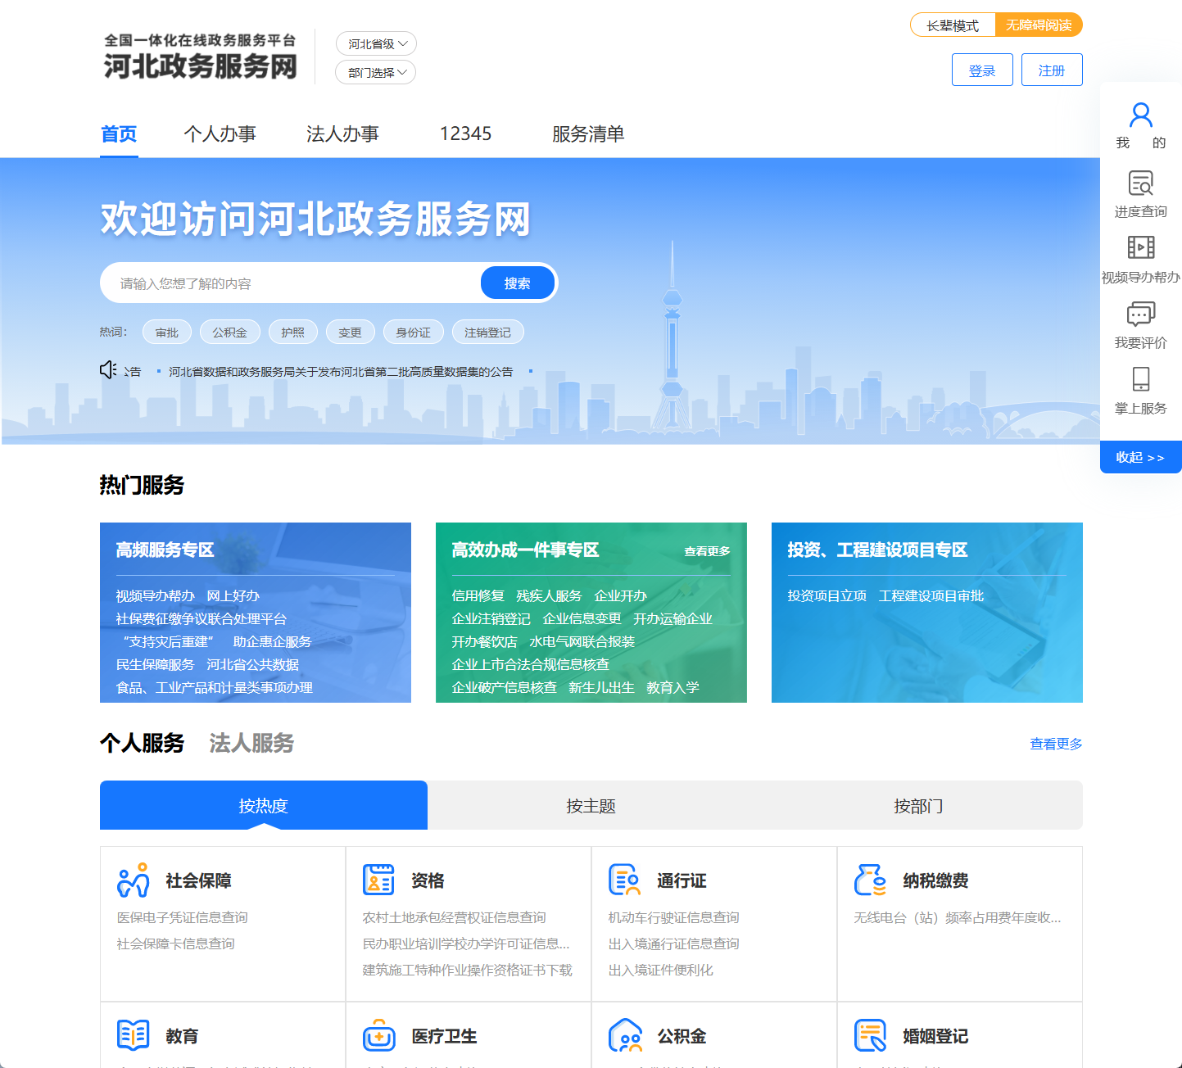Select the 资格 certificate icon
This screenshot has height=1068, width=1182.
tap(378, 880)
